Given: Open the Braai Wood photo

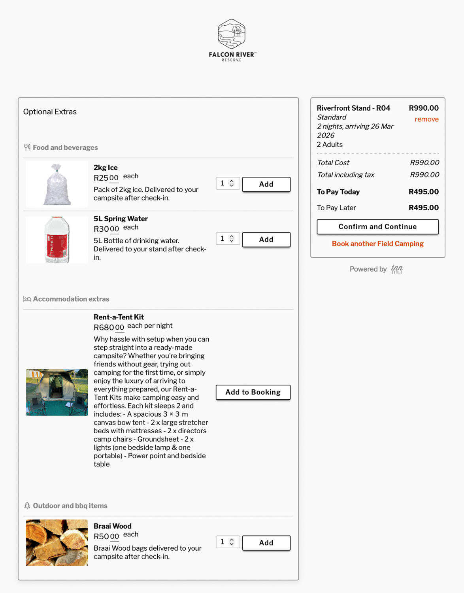Looking at the screenshot, I should 57,543.
